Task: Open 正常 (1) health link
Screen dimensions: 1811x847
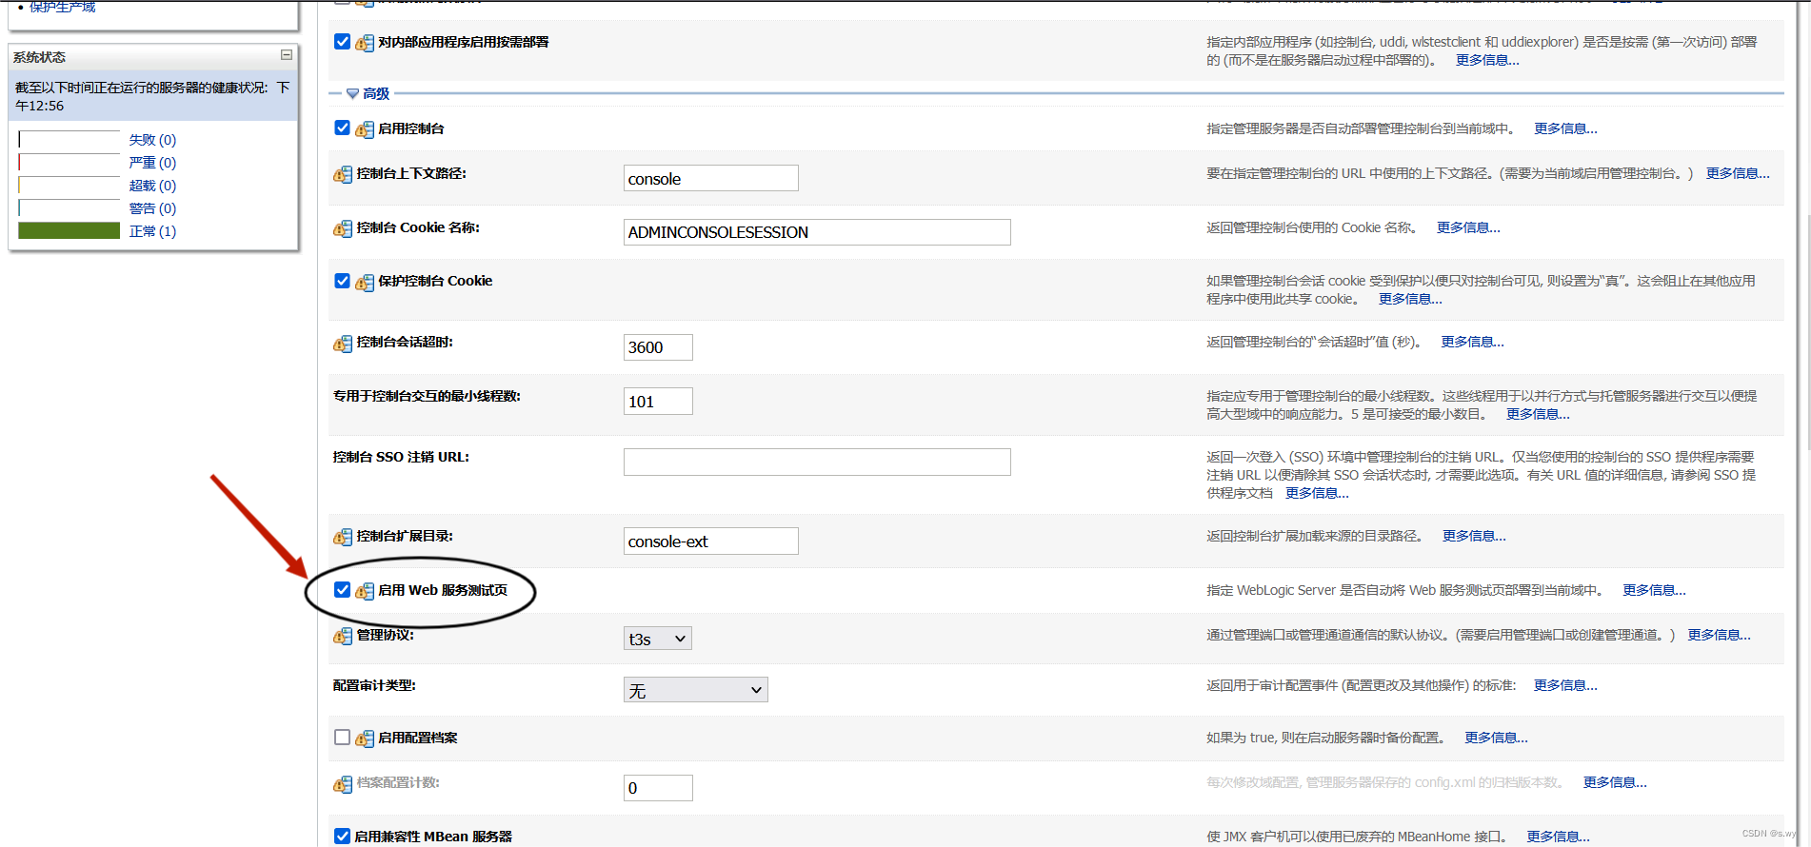Action: pos(152,231)
